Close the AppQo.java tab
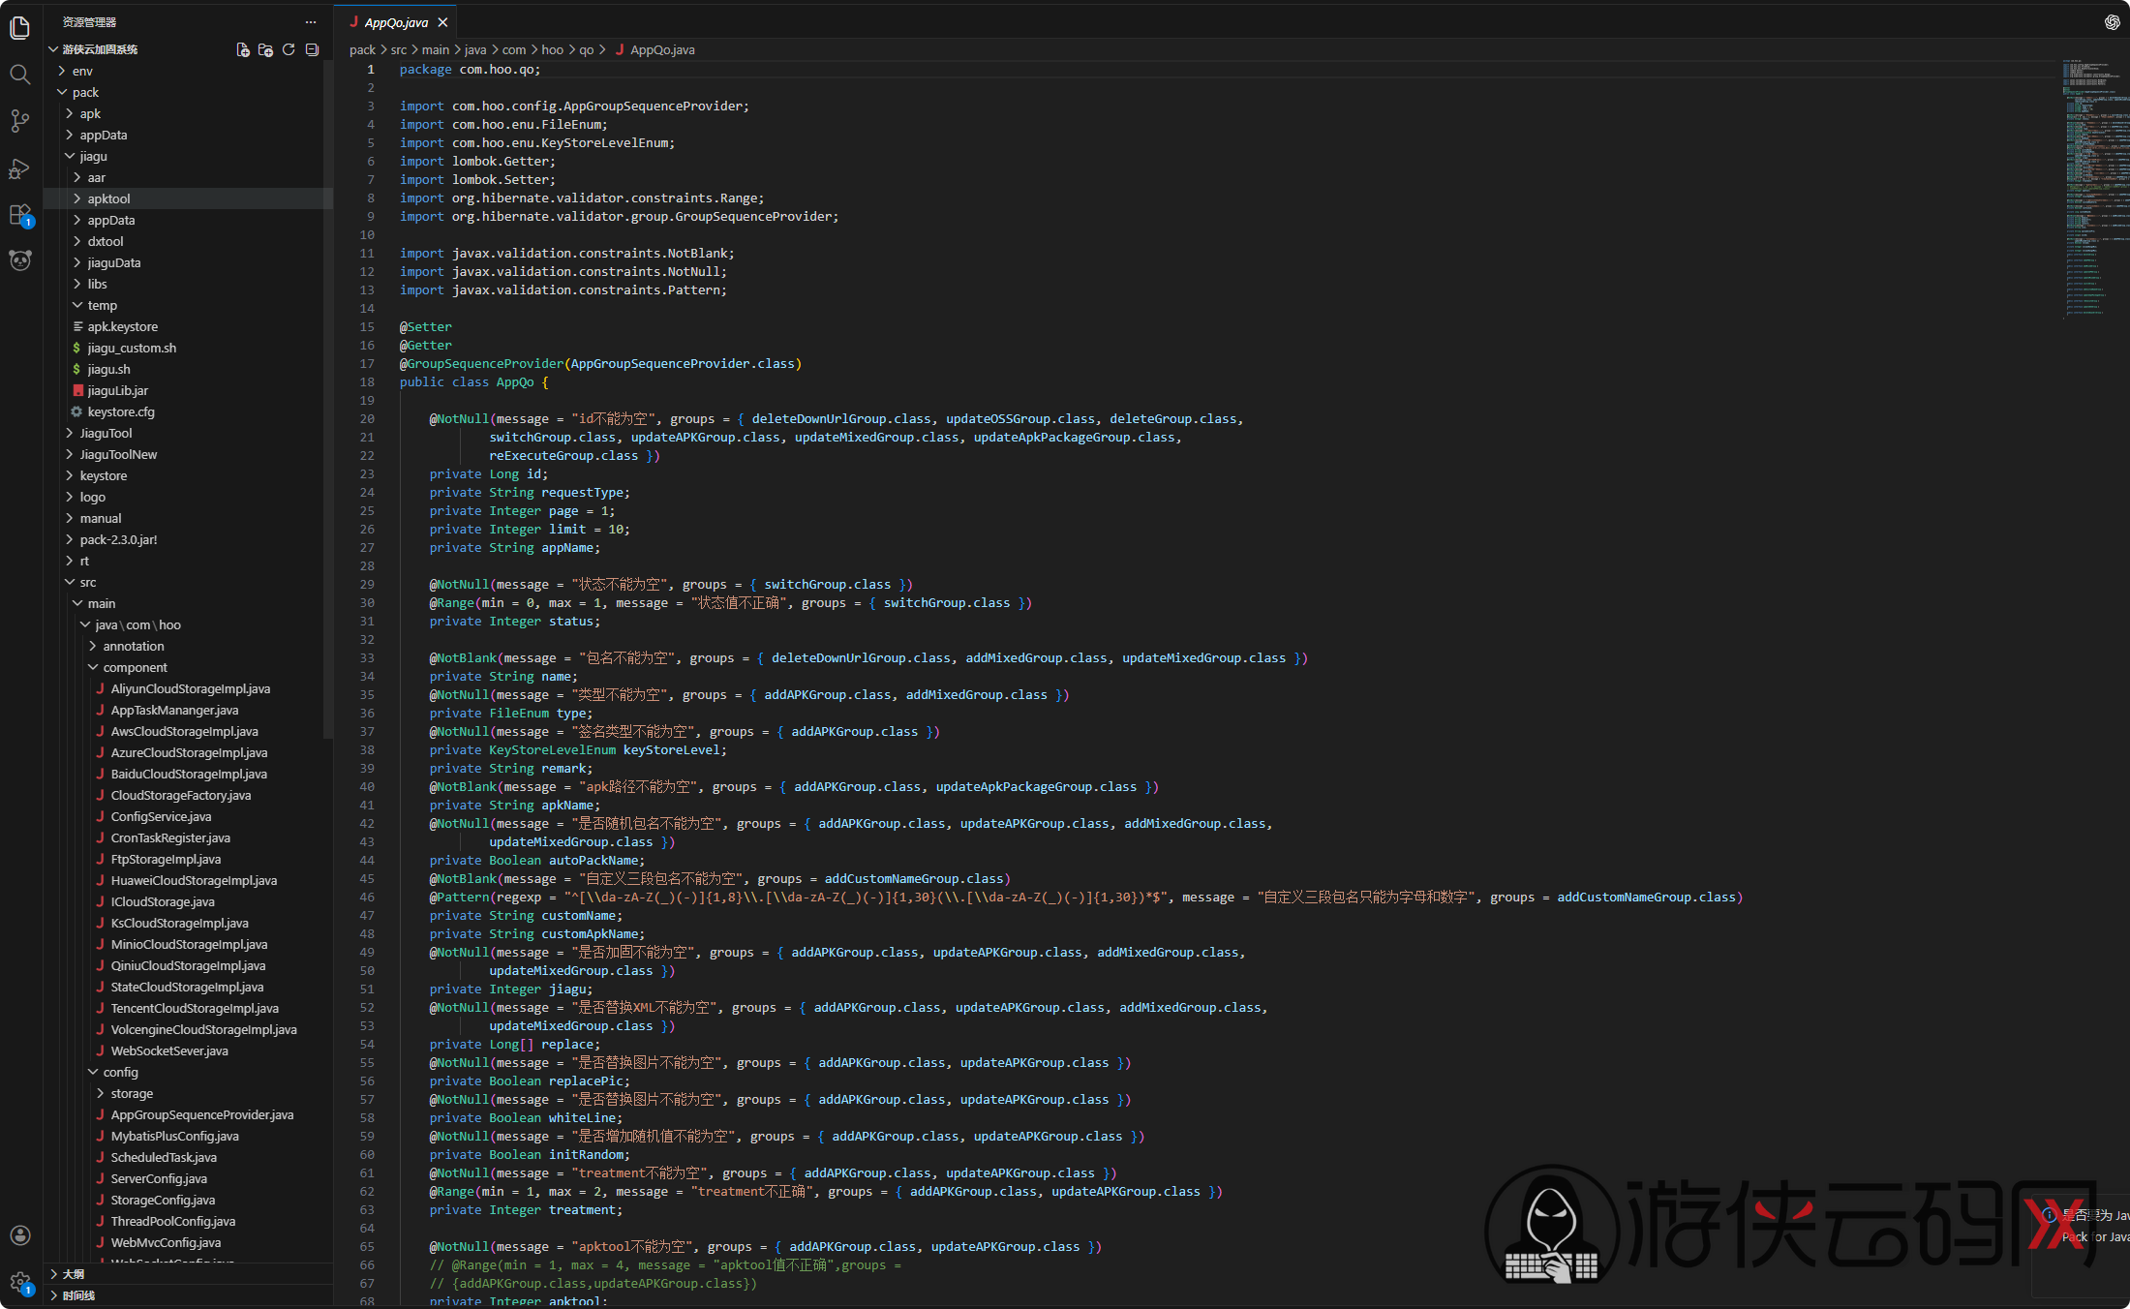The height and width of the screenshot is (1309, 2130). tap(442, 22)
